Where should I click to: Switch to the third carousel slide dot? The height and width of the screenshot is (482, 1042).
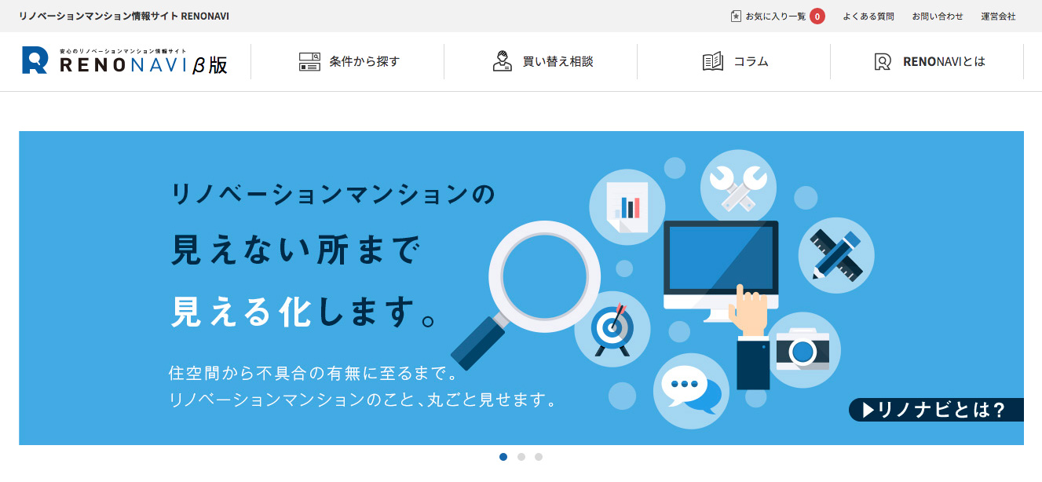click(539, 457)
